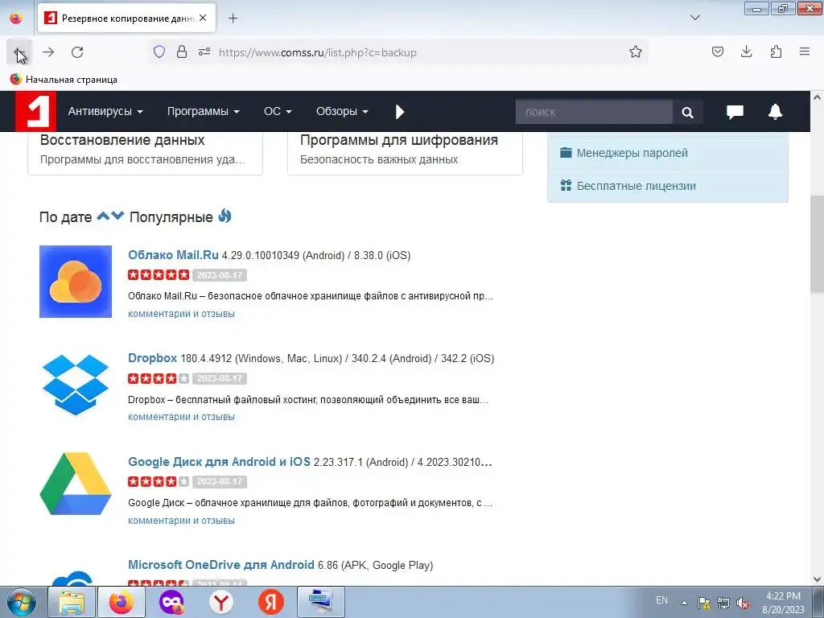Open the red Я Yandex taskbar icon
The height and width of the screenshot is (618, 824).
click(271, 602)
